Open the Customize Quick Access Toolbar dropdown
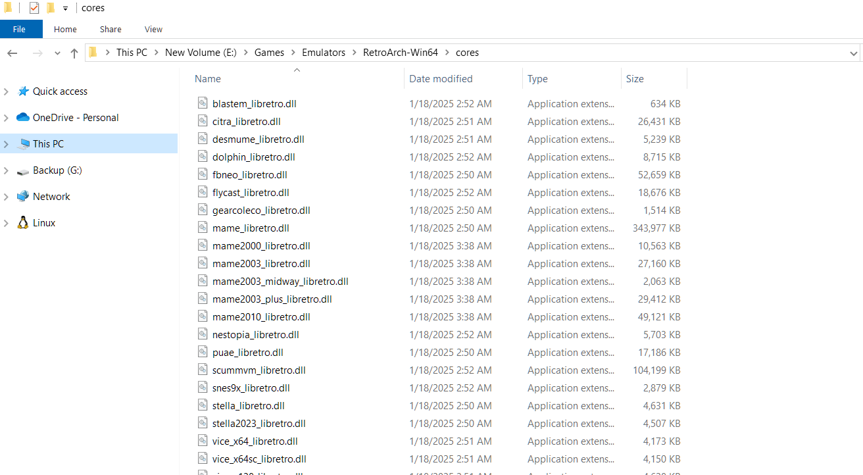This screenshot has height=475, width=863. coord(65,9)
